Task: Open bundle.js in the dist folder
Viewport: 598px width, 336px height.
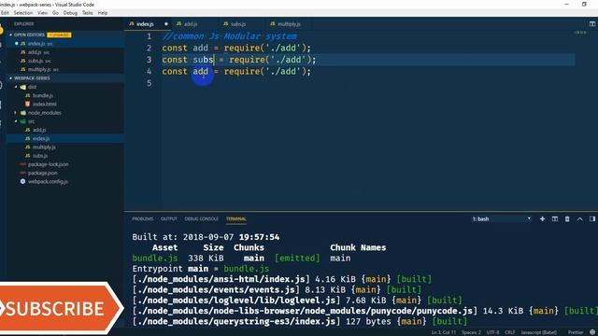Action: pyautogui.click(x=64, y=95)
